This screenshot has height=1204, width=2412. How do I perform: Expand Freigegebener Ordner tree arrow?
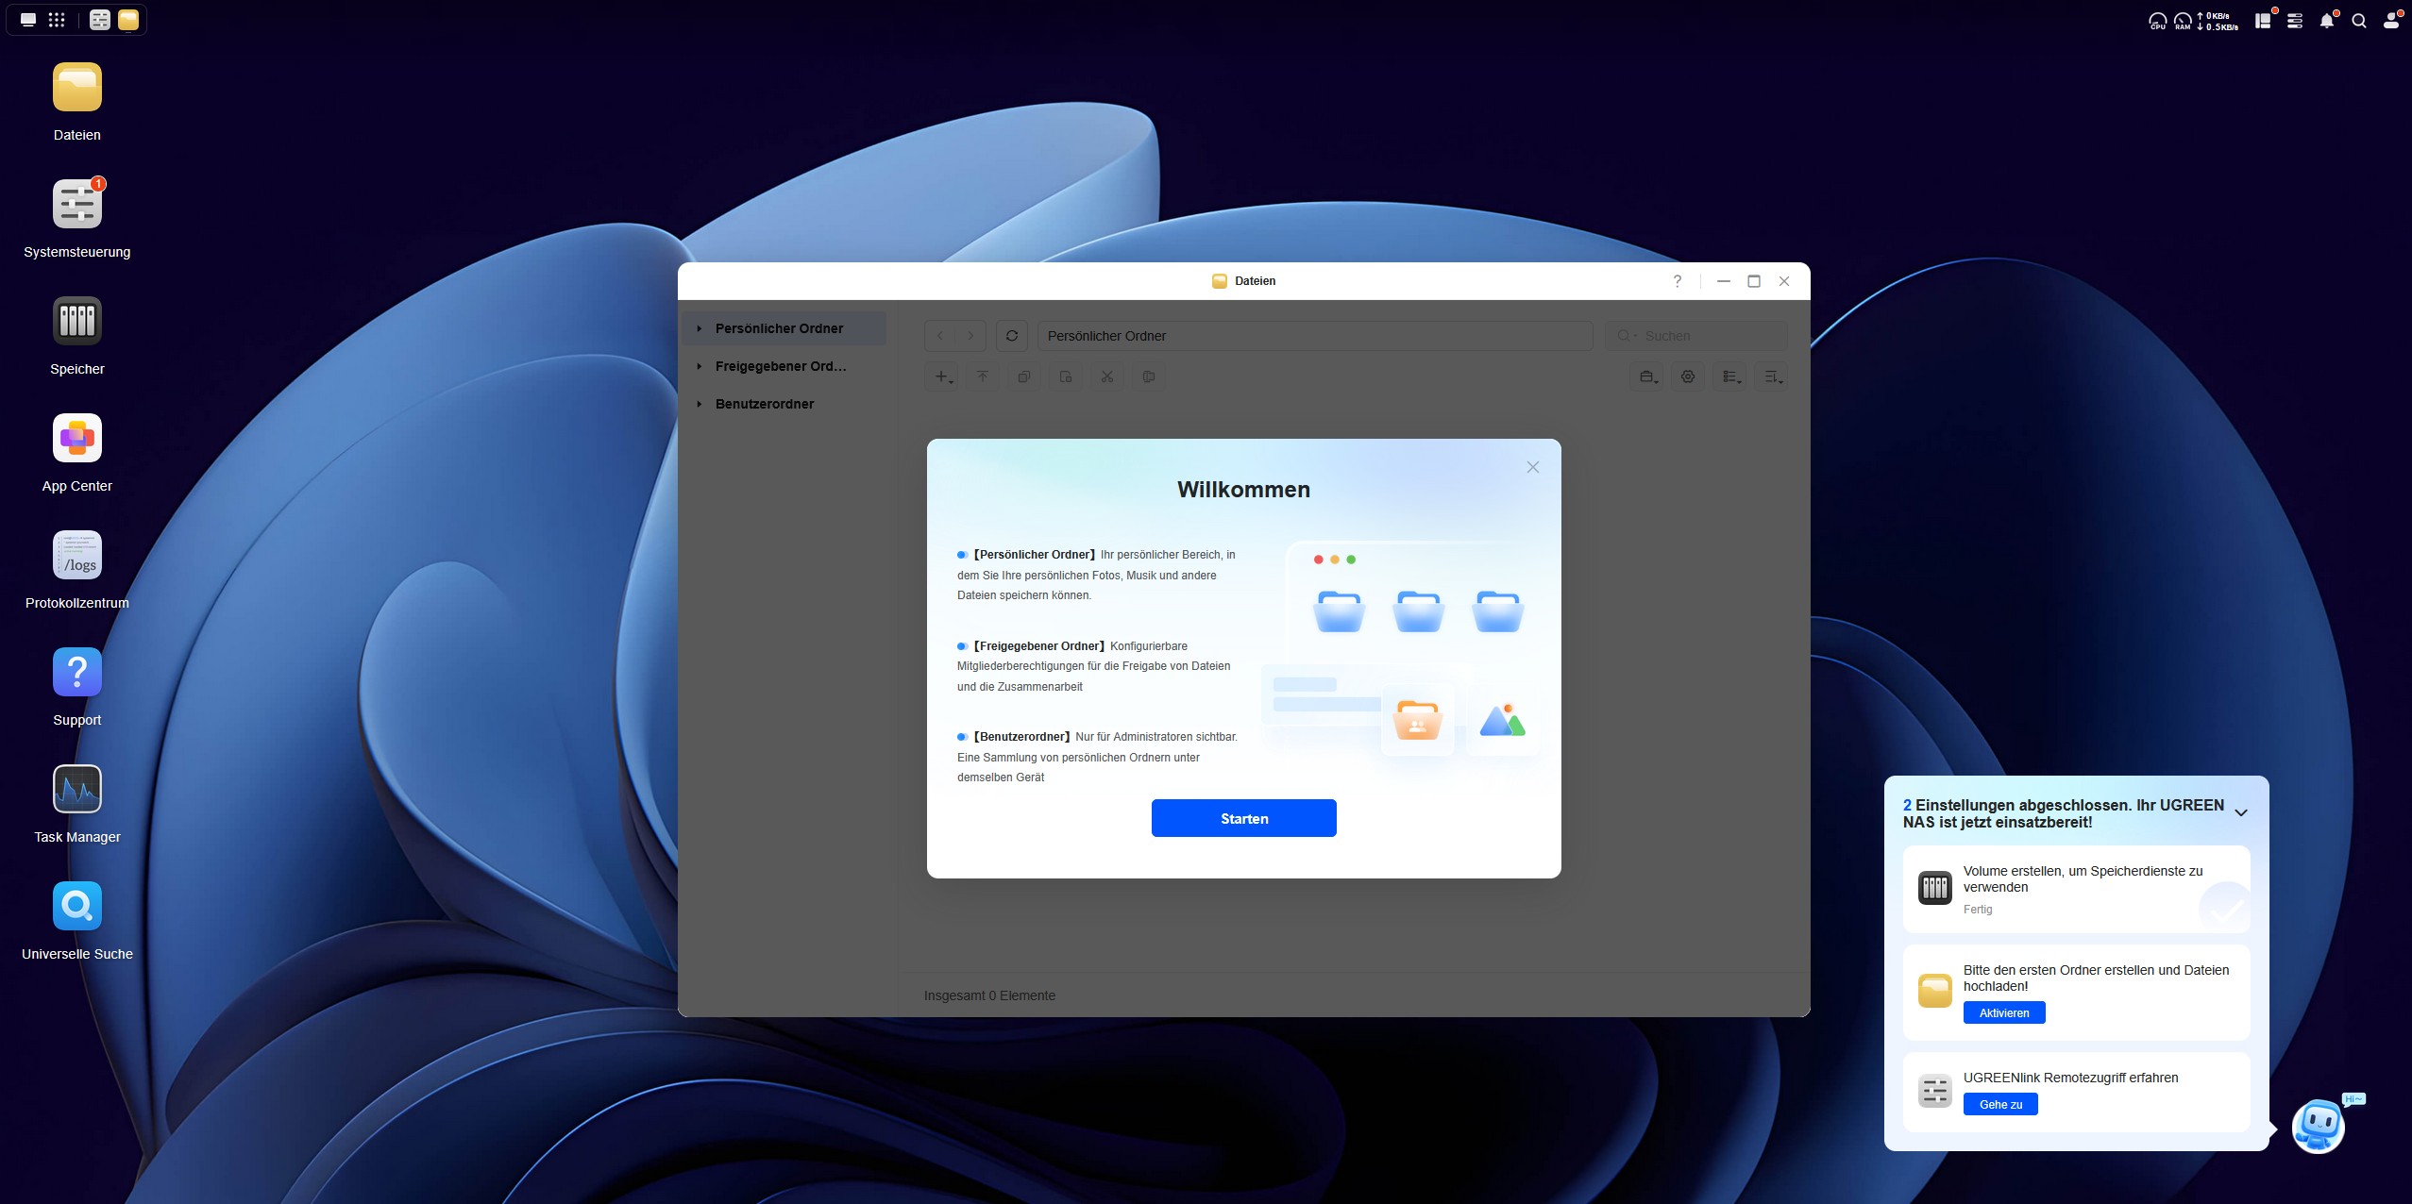(699, 366)
